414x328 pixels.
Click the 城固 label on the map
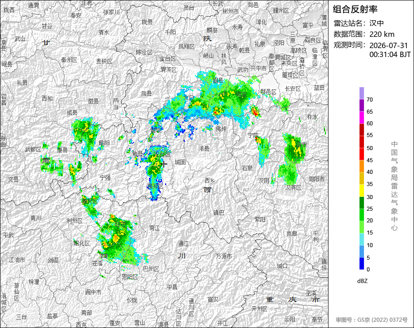tap(180, 162)
